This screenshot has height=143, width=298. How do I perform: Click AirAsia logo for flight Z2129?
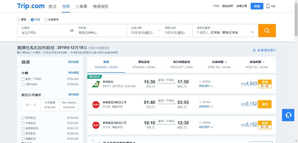click(x=96, y=105)
